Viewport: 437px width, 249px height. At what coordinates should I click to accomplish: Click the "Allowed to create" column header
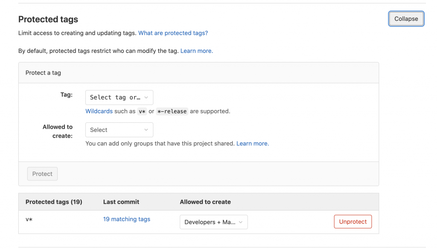[x=206, y=201]
